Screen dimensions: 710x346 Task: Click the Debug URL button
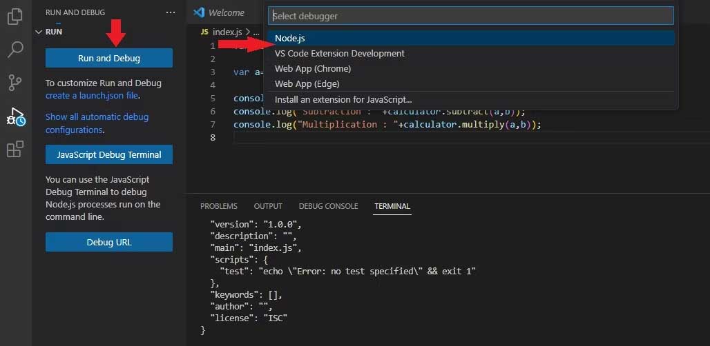click(x=109, y=242)
